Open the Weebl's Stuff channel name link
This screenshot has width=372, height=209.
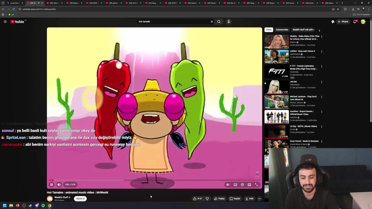point(61,197)
